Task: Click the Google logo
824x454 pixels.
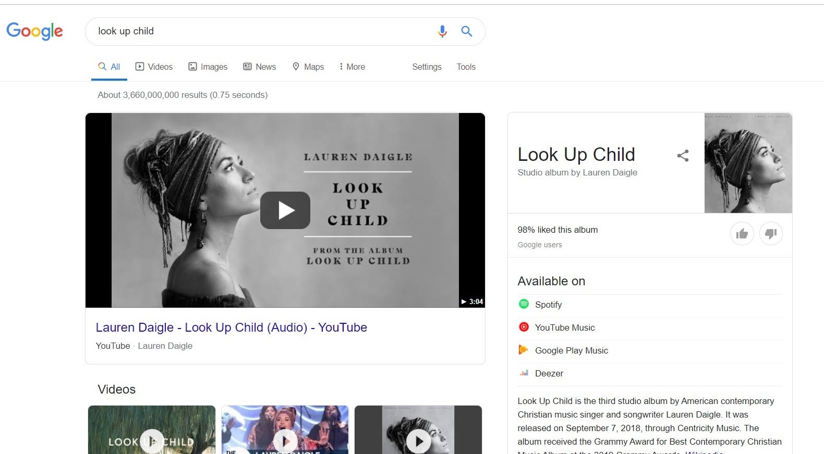Action: 34,31
